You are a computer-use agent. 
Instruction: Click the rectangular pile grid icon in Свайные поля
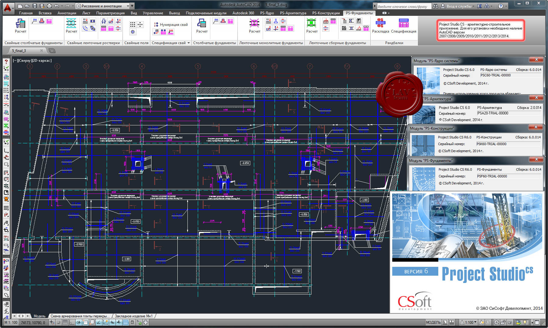tap(133, 24)
